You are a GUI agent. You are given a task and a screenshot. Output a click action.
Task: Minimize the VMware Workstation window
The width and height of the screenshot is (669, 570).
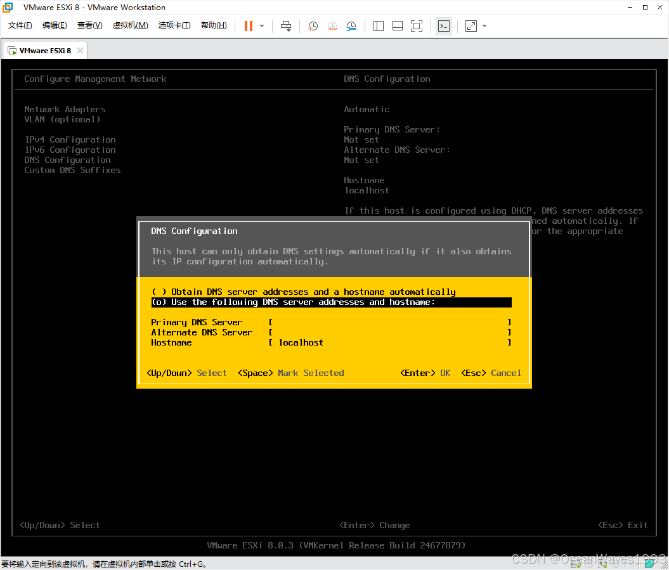(630, 7)
